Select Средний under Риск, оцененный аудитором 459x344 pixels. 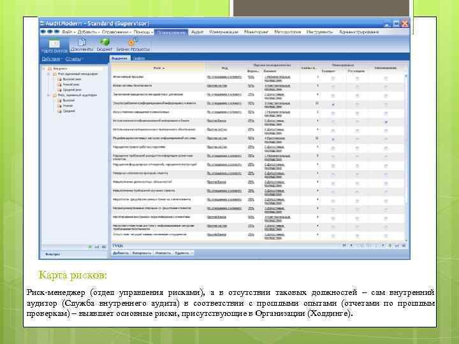coord(69,111)
